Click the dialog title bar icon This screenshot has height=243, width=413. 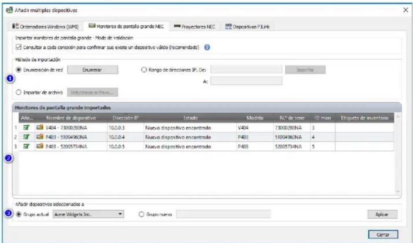coord(9,10)
